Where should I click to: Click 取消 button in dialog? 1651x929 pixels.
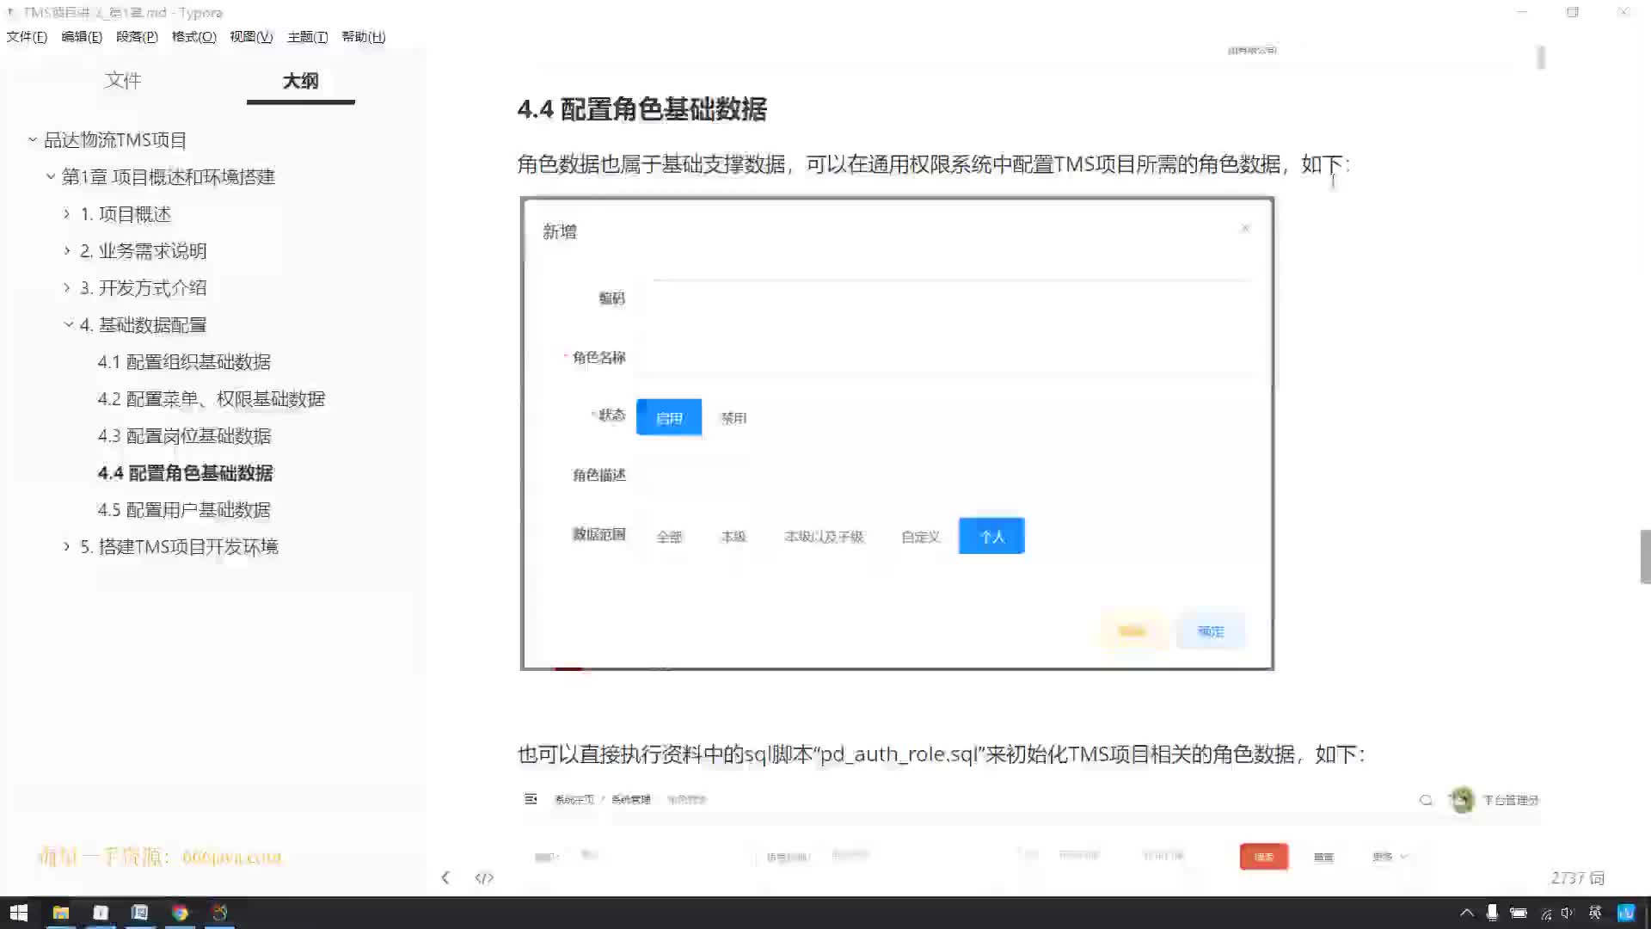[1131, 631]
